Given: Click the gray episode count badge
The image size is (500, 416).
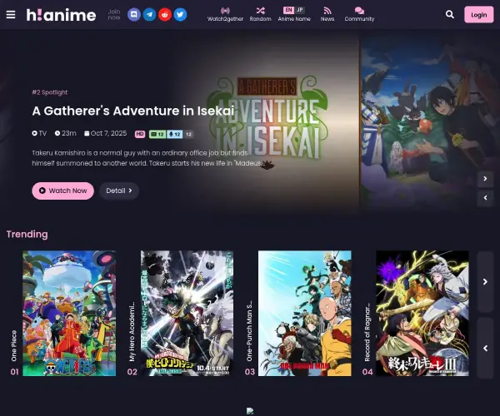Looking at the screenshot, I should pos(188,134).
